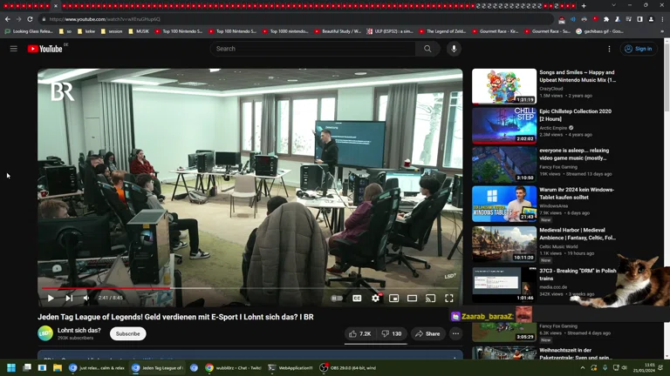This screenshot has height=376, width=670.
Task: Enable miniplayer mode
Action: coord(394,299)
